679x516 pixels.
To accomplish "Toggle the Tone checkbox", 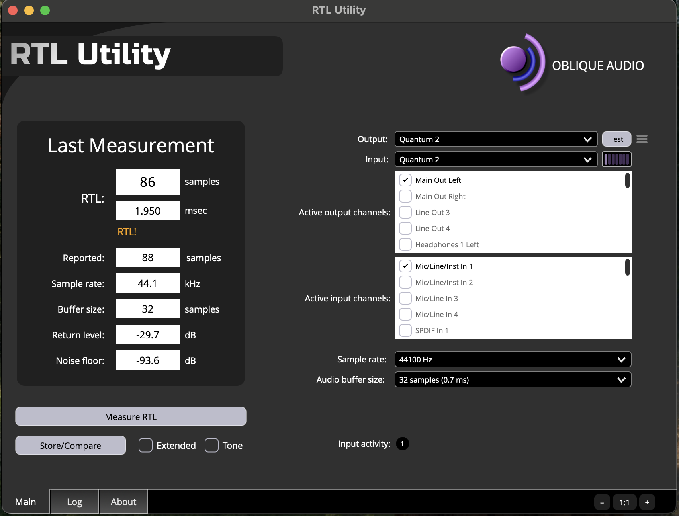I will pos(211,445).
